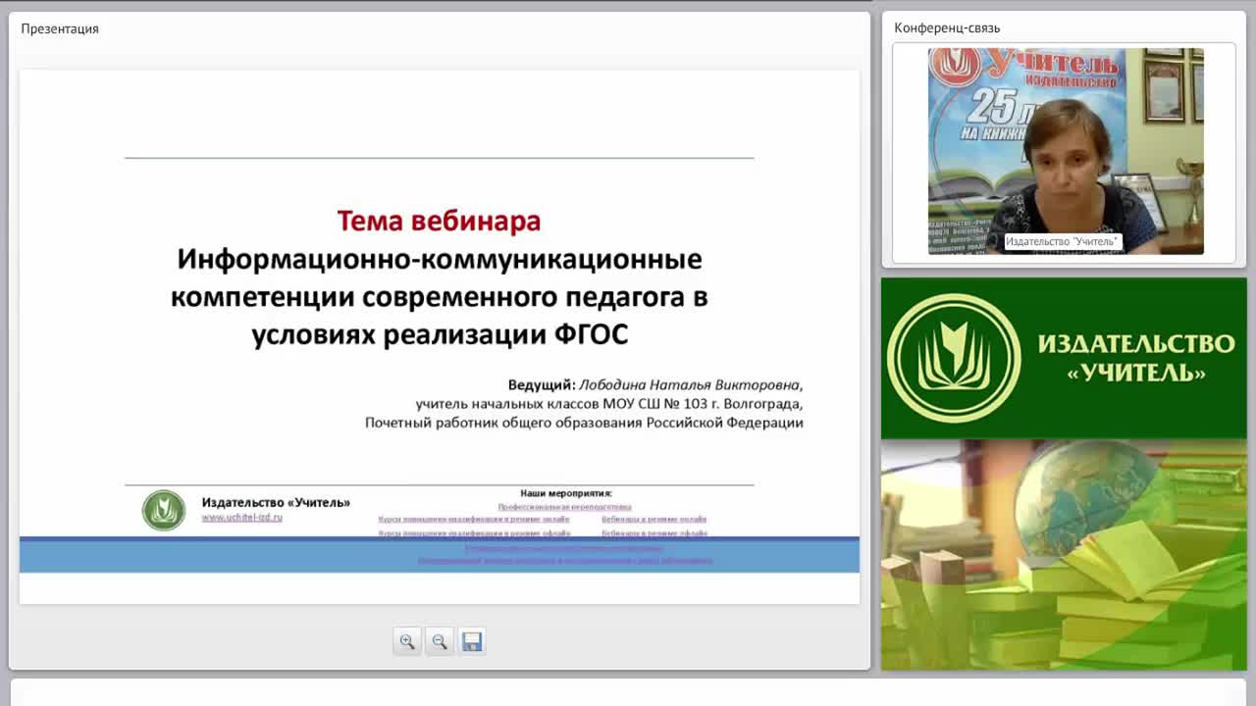Click the Конференц-связь panel title

click(x=947, y=28)
